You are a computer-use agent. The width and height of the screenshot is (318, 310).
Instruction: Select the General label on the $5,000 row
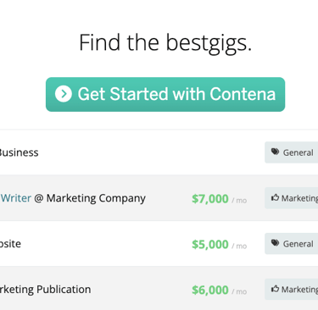click(298, 244)
